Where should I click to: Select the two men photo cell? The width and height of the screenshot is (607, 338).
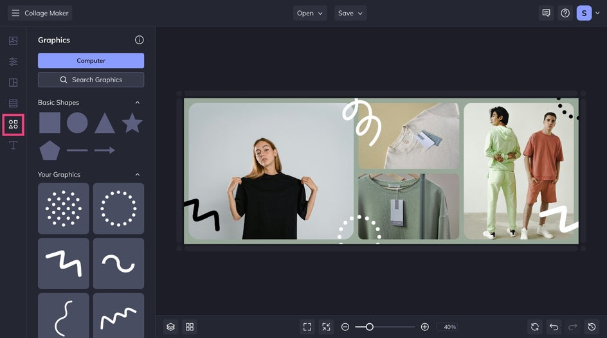point(519,171)
